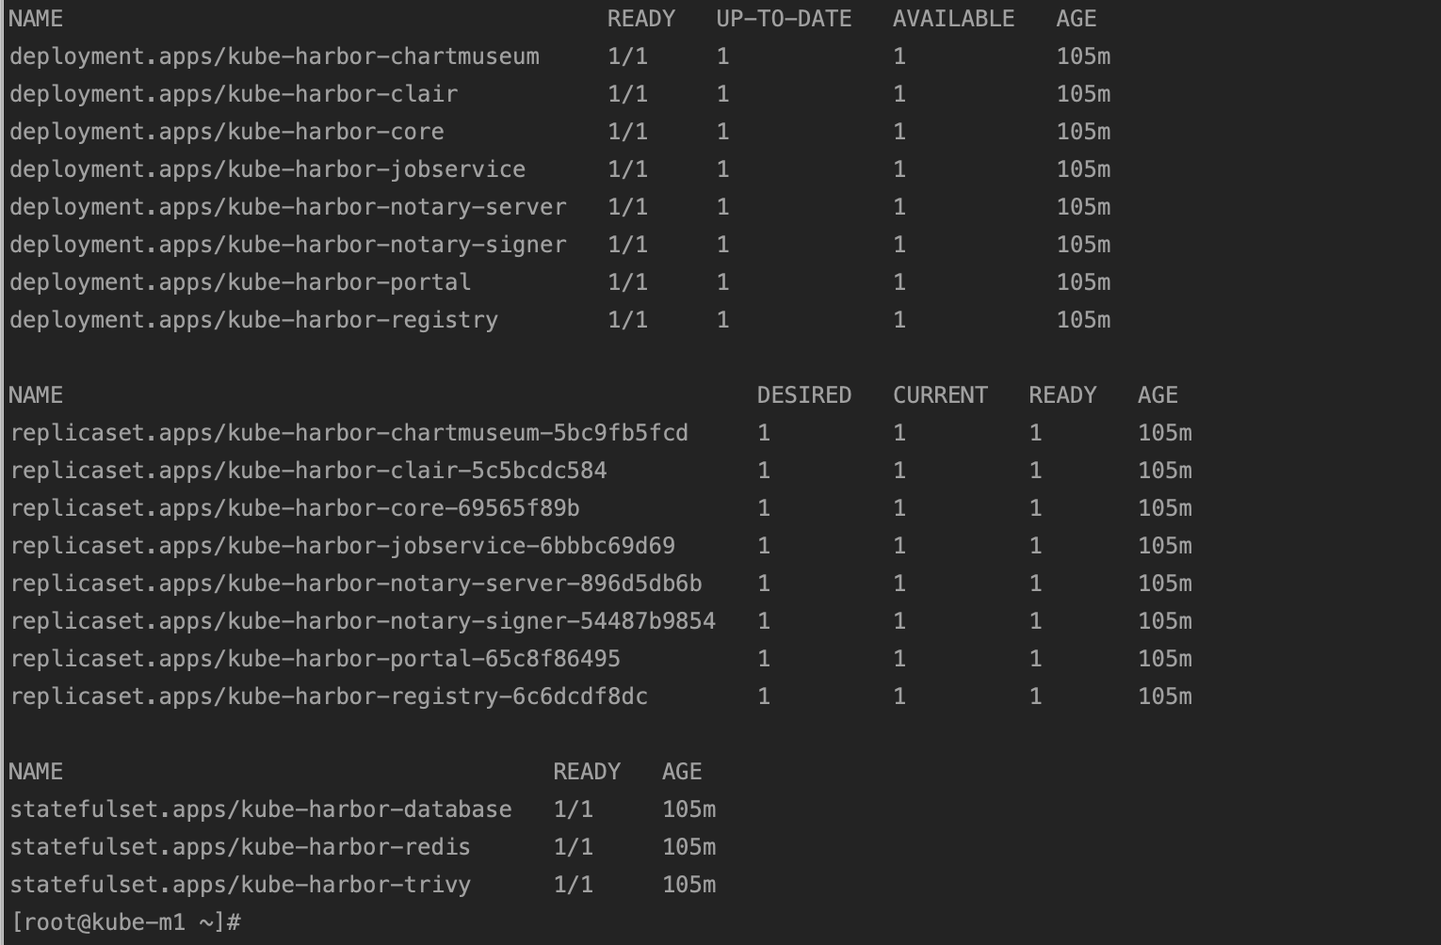This screenshot has width=1441, height=945.
Task: Click the DESIRED column header
Action: pos(804,395)
